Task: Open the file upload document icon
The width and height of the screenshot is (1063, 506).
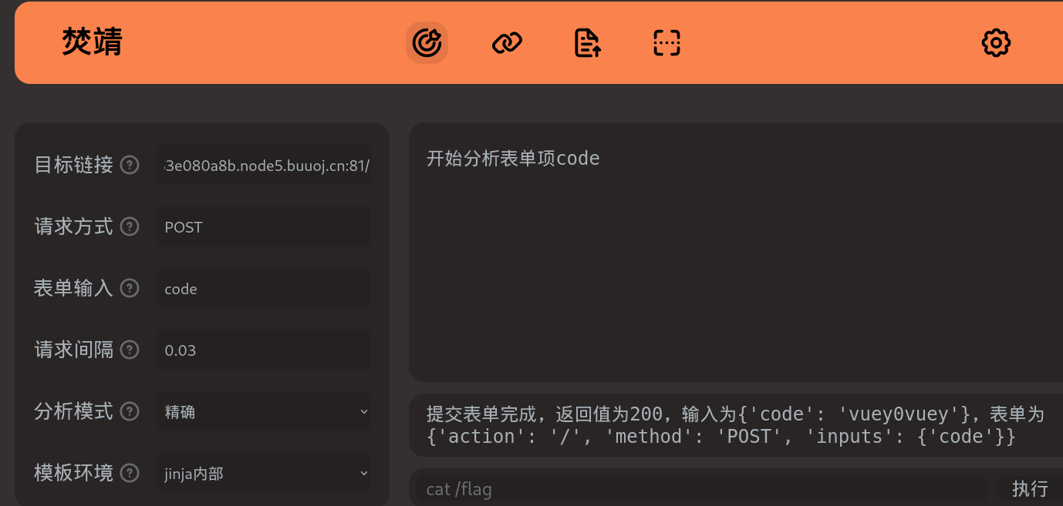Action: (588, 42)
